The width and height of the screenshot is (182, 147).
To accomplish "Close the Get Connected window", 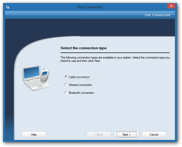I will [x=171, y=6].
